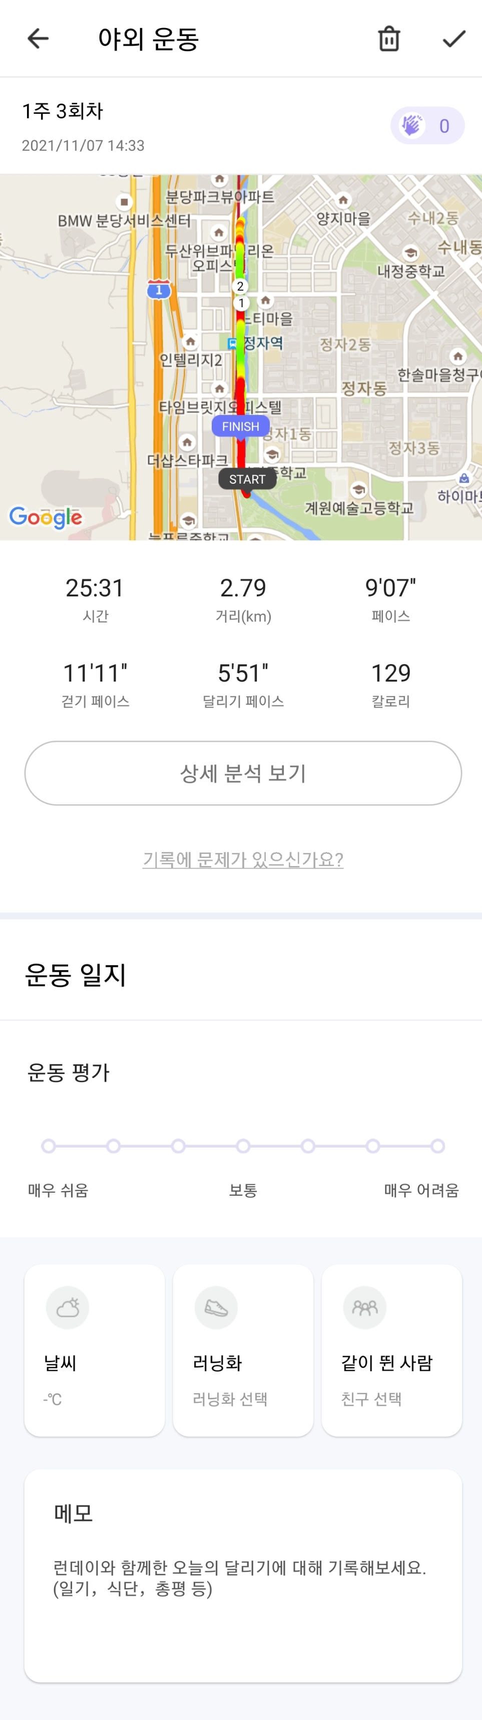
Task: Confirm with the checkmark icon
Action: [454, 39]
